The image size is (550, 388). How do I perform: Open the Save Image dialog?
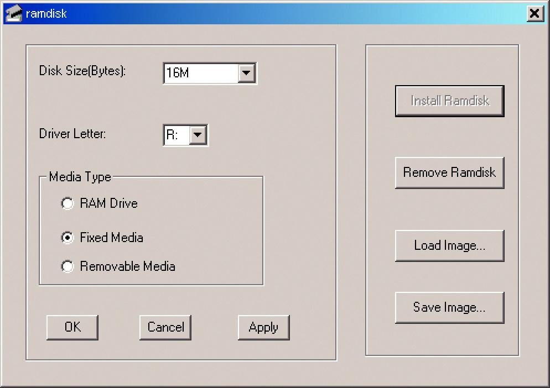point(449,307)
